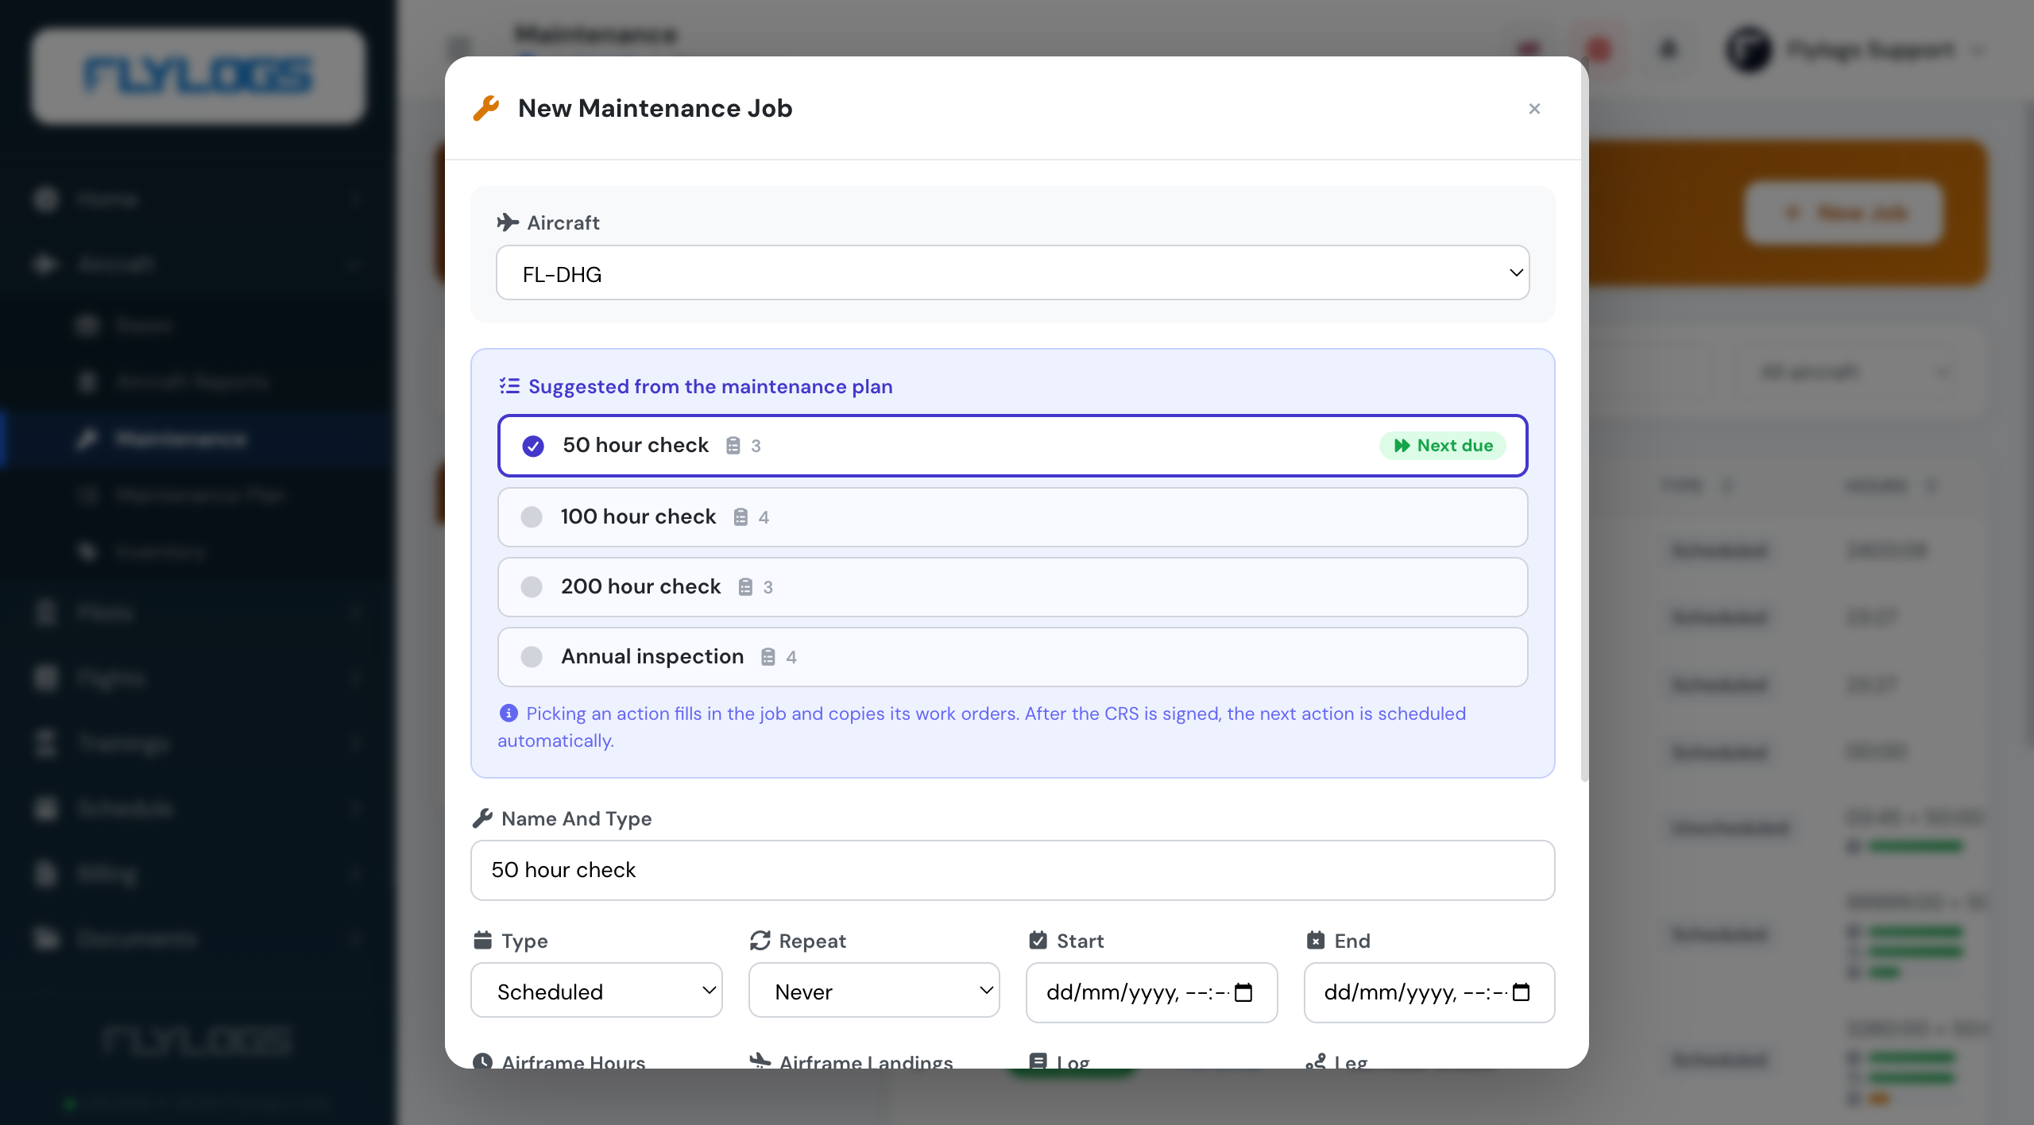Click work orders clipboard icon for 200 hour check
This screenshot has width=2034, height=1125.
[745, 587]
